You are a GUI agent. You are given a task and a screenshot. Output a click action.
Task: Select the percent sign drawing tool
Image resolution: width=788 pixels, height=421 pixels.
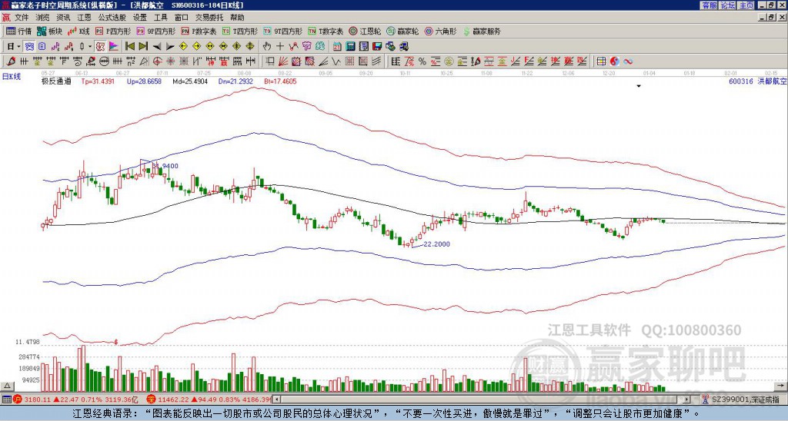[422, 61]
